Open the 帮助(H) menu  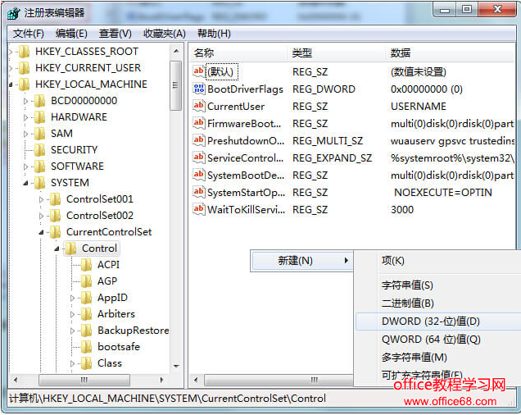click(214, 34)
